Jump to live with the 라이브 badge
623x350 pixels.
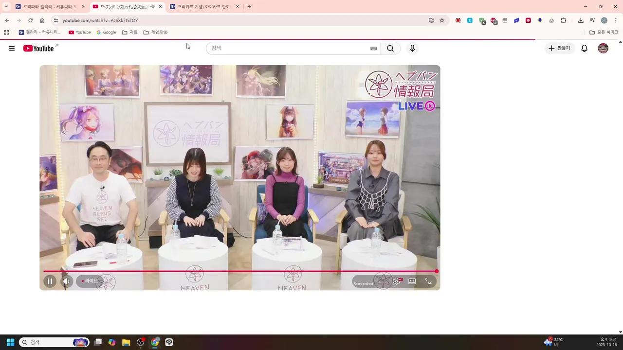[x=90, y=281]
